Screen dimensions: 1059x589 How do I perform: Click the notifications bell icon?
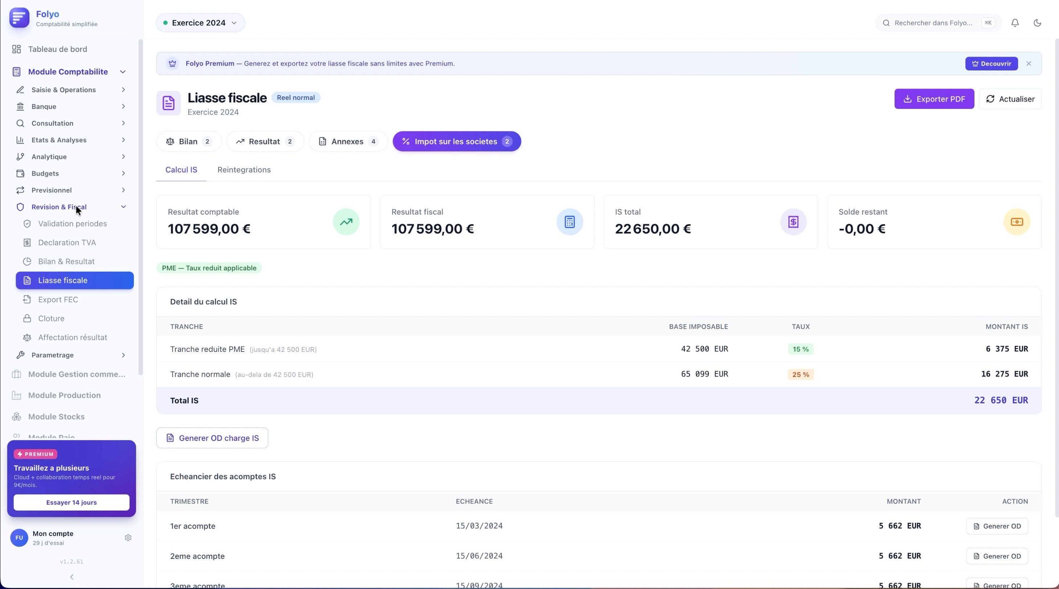pos(1015,23)
